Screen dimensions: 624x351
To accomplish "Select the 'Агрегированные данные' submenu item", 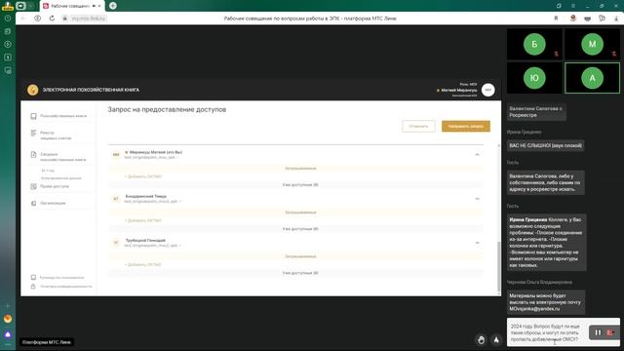I will pos(61,178).
